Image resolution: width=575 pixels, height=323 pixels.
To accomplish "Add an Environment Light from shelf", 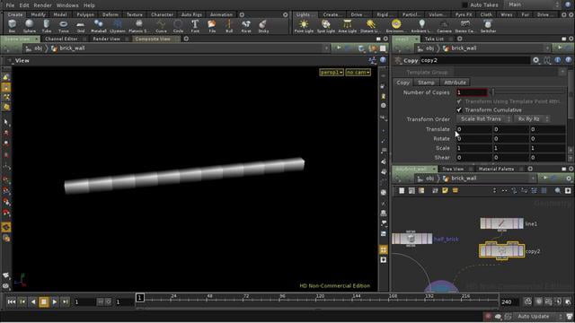I will point(396,26).
